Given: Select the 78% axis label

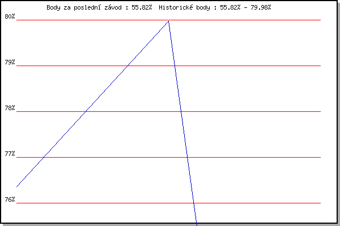Looking at the screenshot, I should 10,108.
